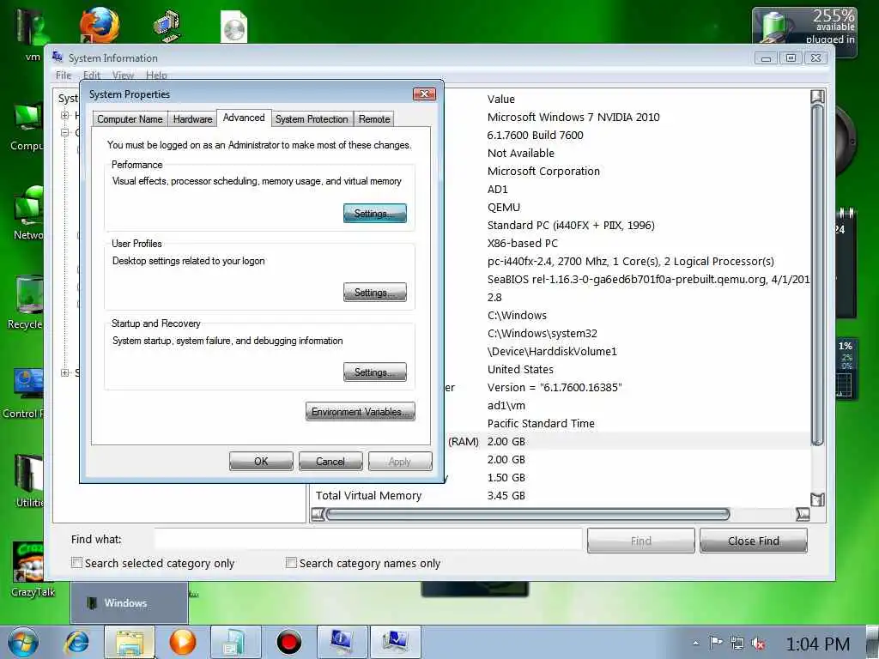The image size is (879, 659).
Task: Switch to Computer Name tab
Action: point(130,118)
